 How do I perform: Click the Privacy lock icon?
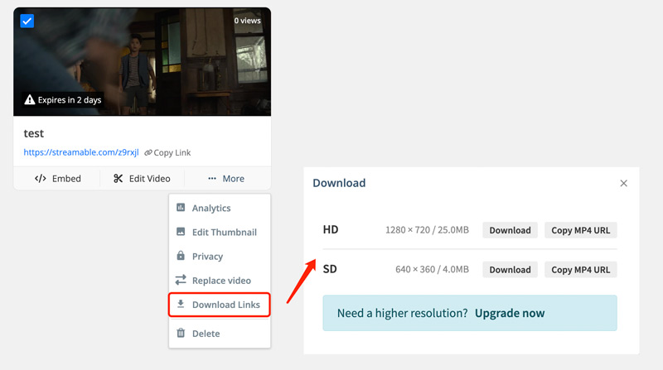coord(181,257)
